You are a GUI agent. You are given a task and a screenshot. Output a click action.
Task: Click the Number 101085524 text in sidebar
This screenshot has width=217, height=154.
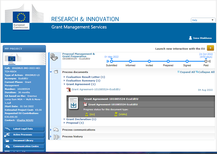17,89
